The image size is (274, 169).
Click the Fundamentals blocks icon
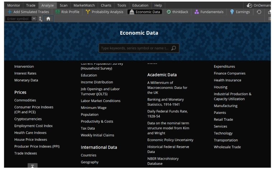197,12
